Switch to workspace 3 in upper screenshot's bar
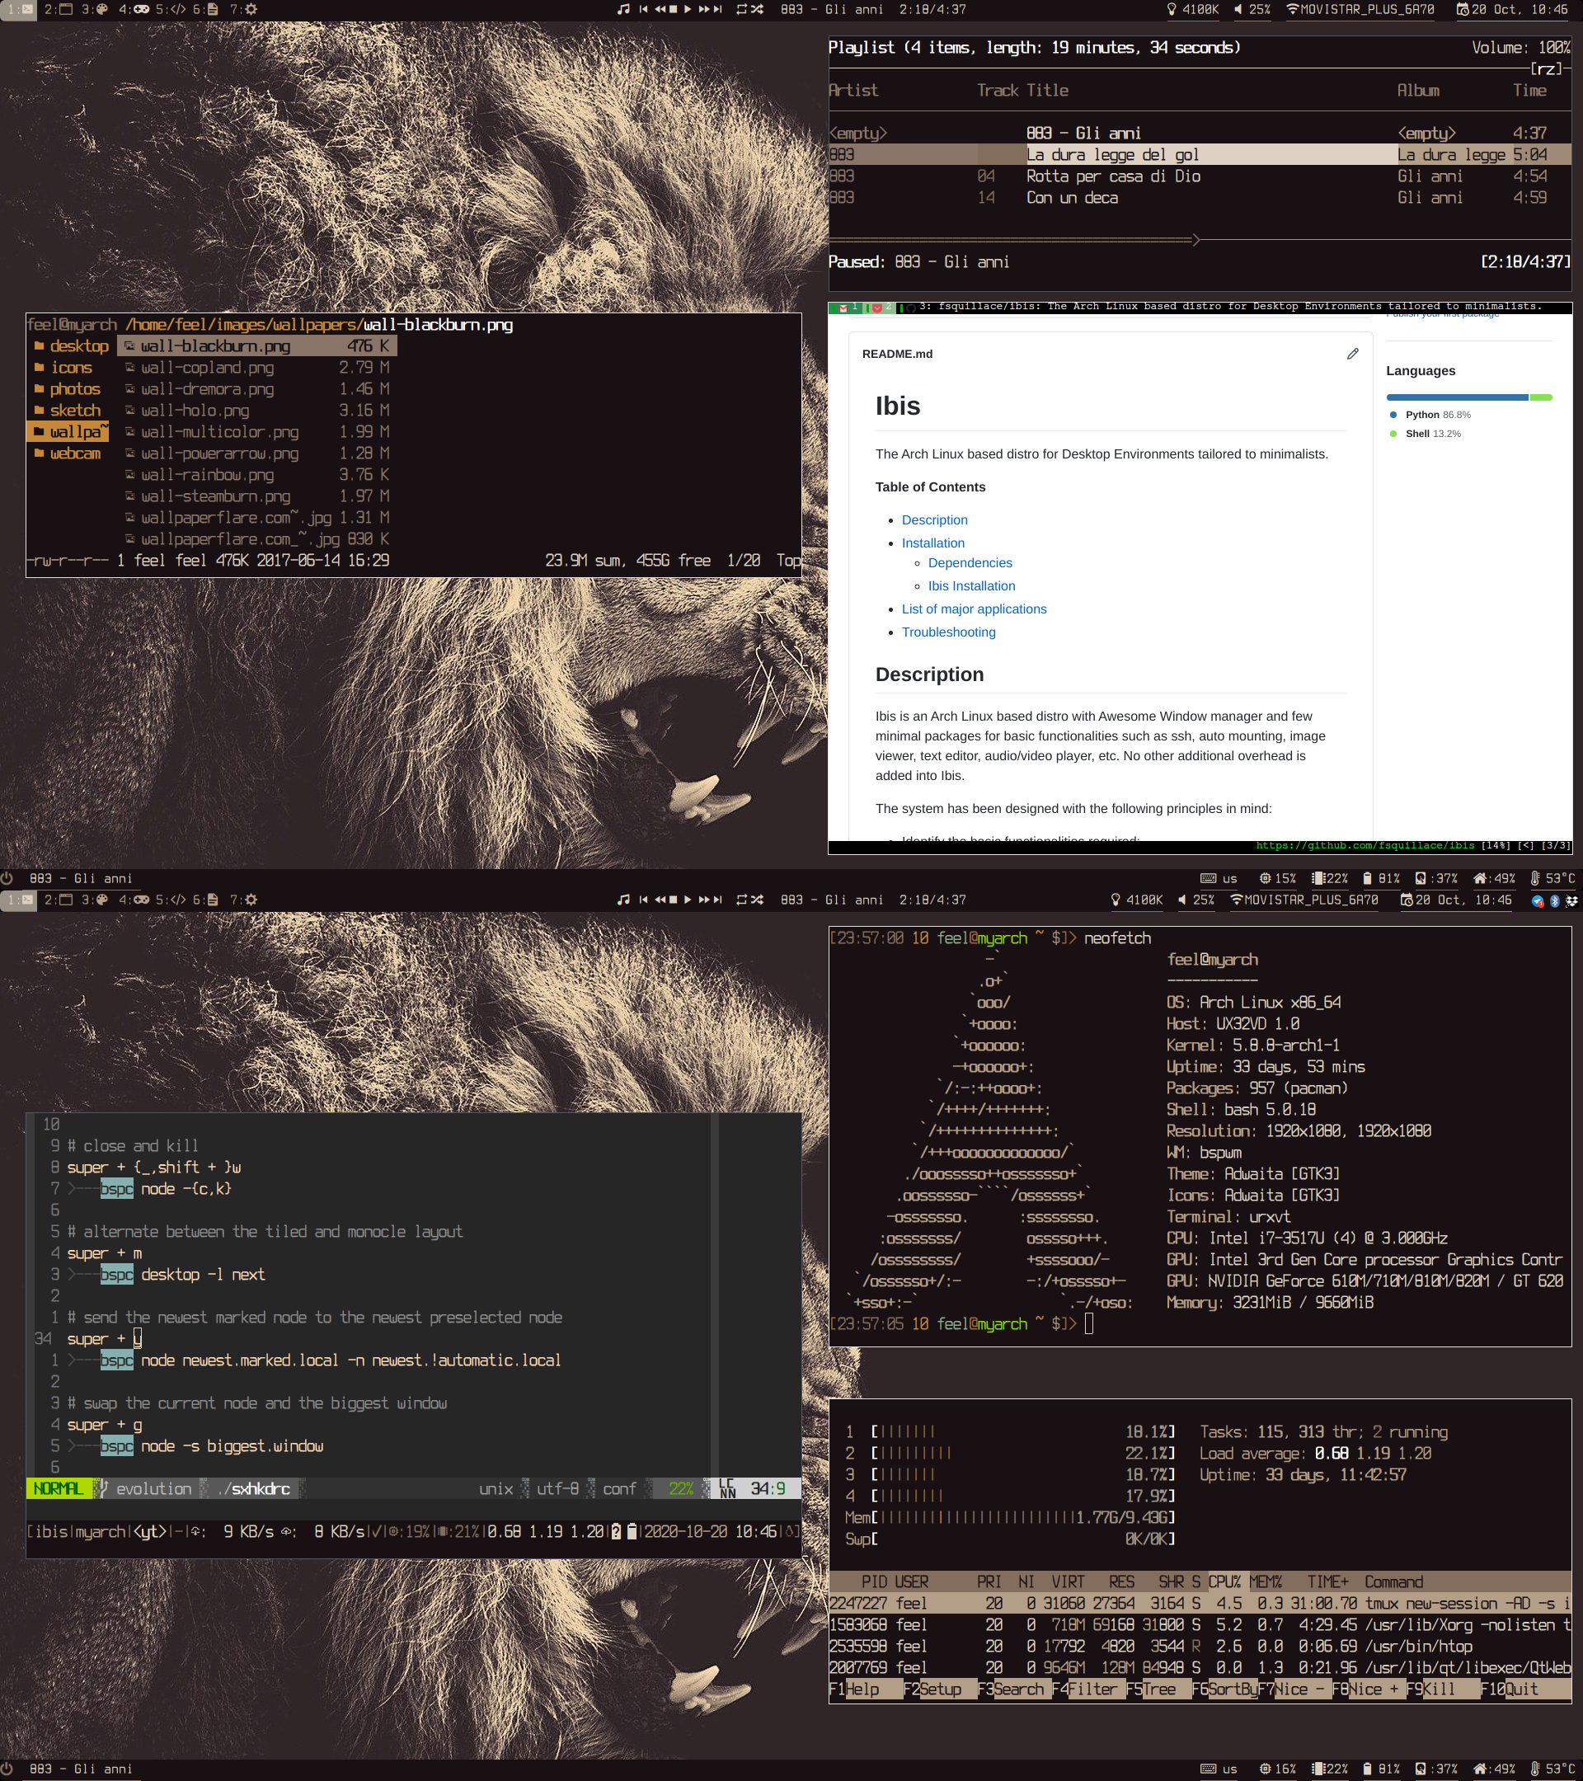The height and width of the screenshot is (1781, 1583). click(95, 10)
